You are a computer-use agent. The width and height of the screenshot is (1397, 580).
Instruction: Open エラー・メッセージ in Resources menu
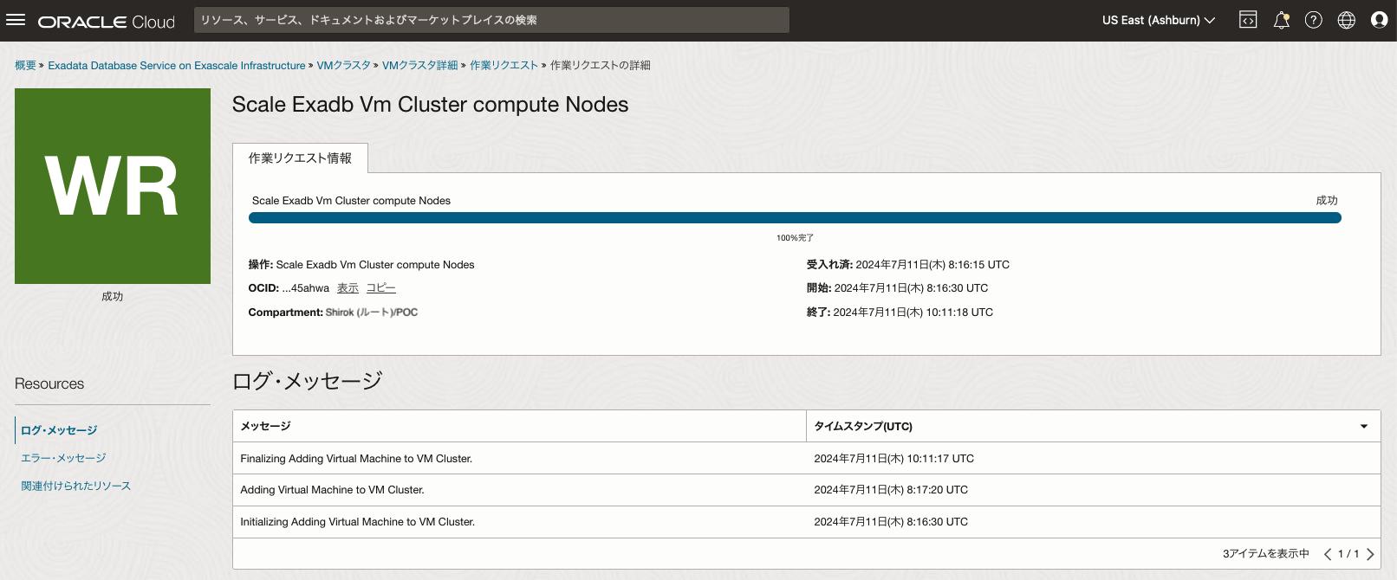(x=63, y=458)
